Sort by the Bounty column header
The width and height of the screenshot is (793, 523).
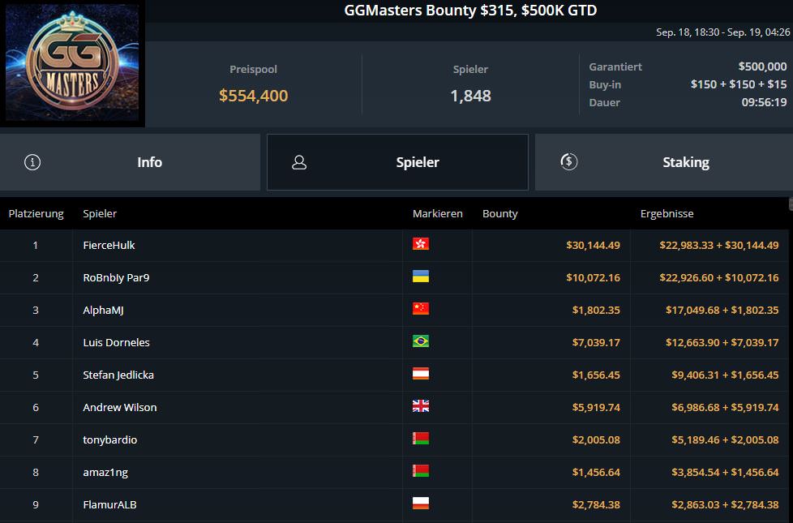tap(499, 214)
